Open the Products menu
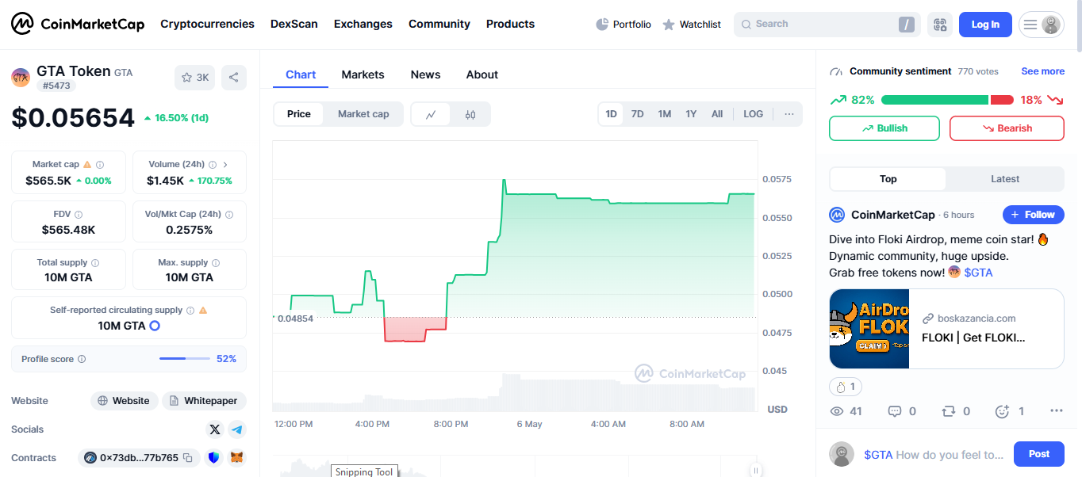The width and height of the screenshot is (1082, 477). click(x=510, y=24)
